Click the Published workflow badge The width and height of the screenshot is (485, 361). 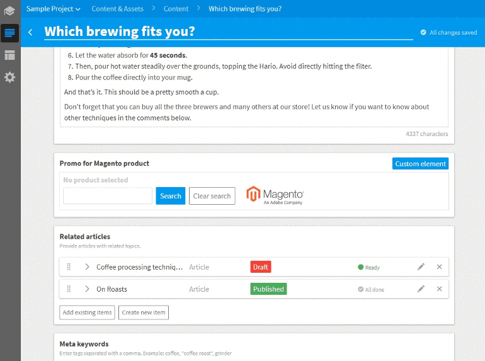click(268, 289)
